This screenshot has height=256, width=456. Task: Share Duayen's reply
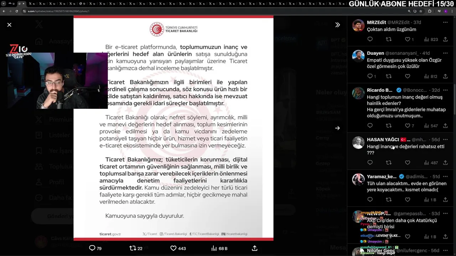[445, 76]
